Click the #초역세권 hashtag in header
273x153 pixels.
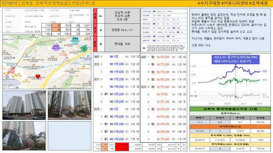pos(258,3)
